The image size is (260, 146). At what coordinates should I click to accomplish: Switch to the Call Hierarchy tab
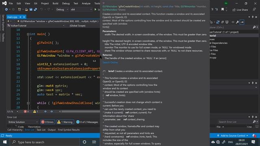tap(15, 130)
